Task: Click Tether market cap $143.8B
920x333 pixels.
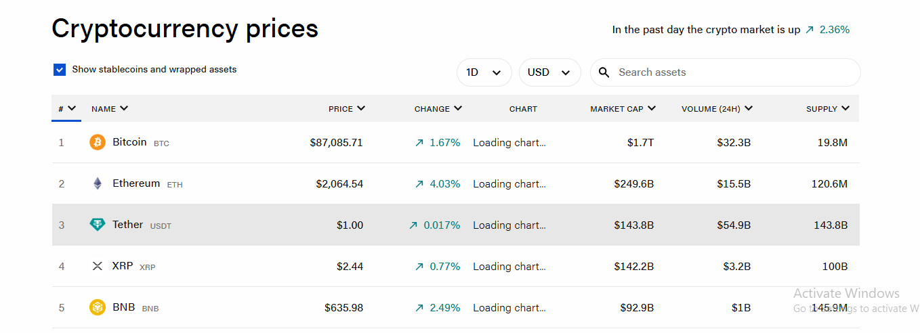Action: [634, 225]
